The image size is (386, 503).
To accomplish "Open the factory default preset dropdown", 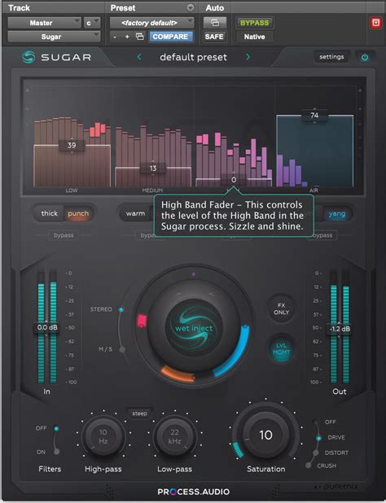I will pyautogui.click(x=152, y=23).
